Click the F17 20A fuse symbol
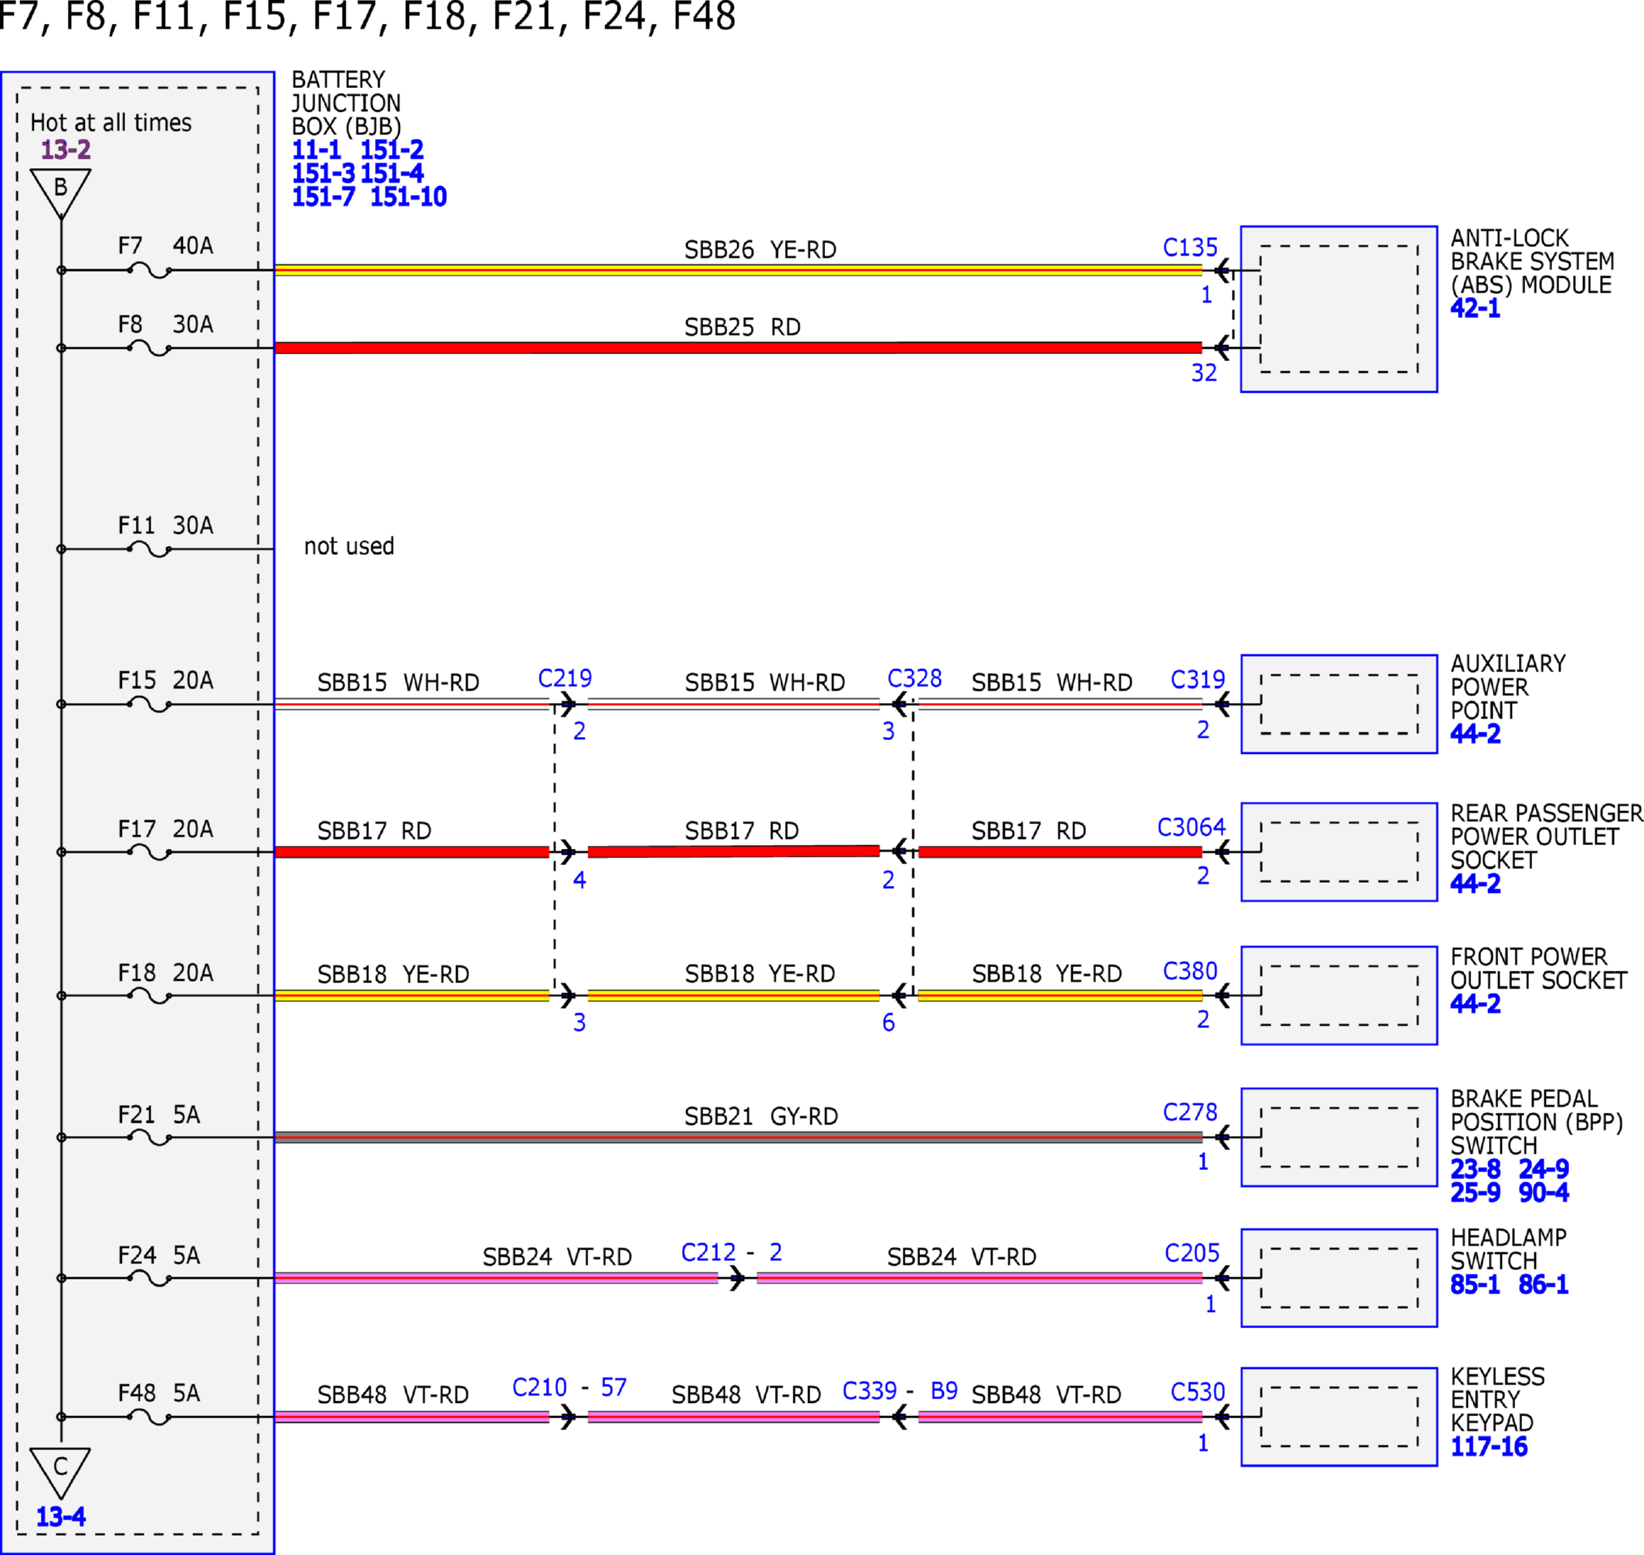1644x1555 pixels. click(150, 852)
